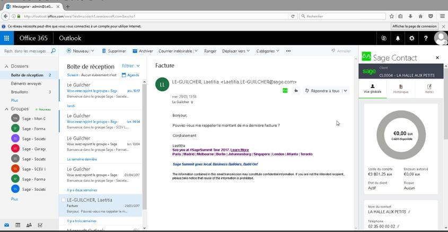448x232 pixels.
Task: Switch to People view icon at bottom
Action: [x=29, y=225]
